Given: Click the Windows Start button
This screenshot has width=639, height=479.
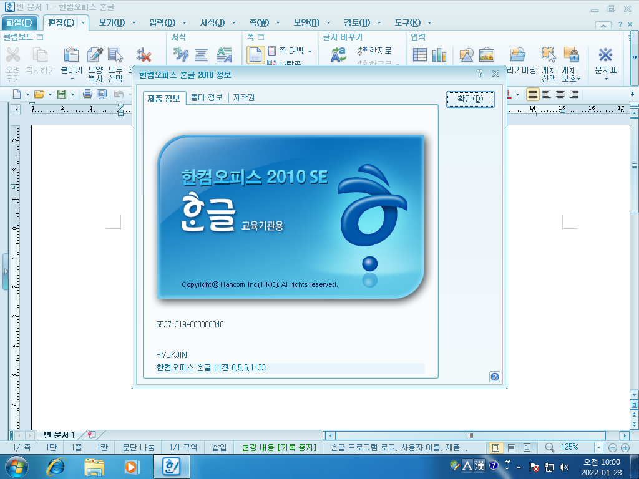Looking at the screenshot, I should 17,467.
